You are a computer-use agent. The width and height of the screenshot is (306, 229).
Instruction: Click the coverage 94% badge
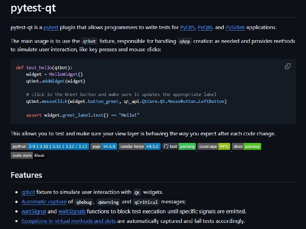click(214, 146)
